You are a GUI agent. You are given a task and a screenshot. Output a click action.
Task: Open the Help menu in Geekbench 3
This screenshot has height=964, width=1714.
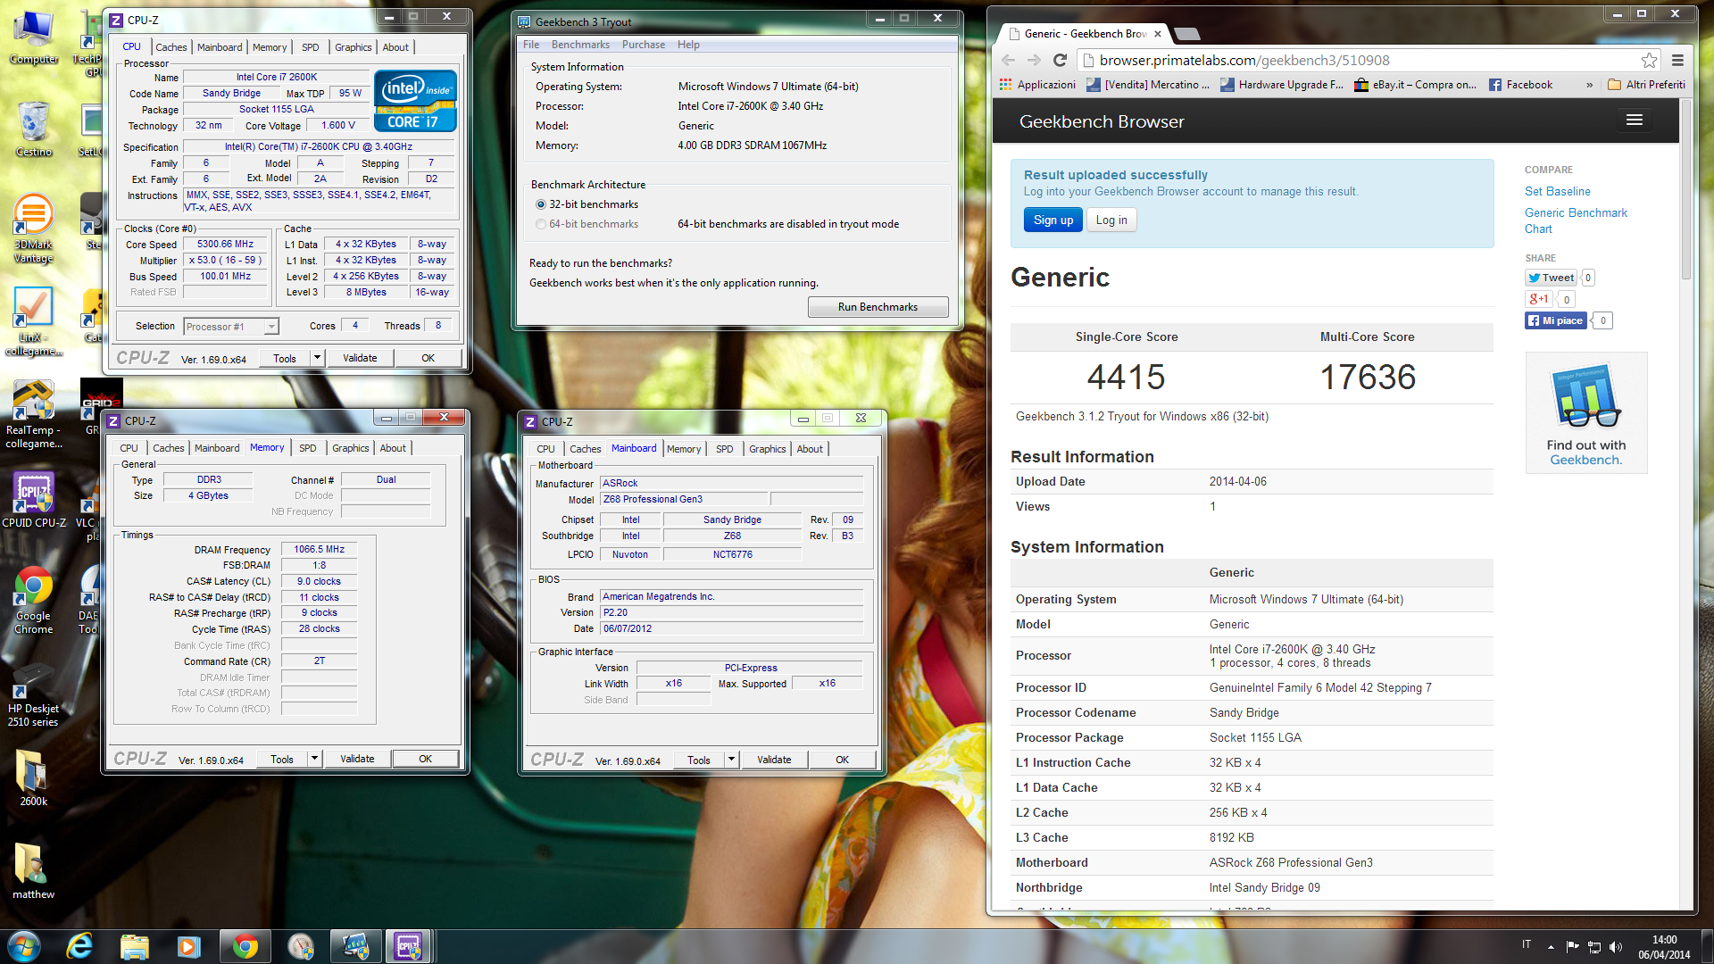tap(688, 45)
